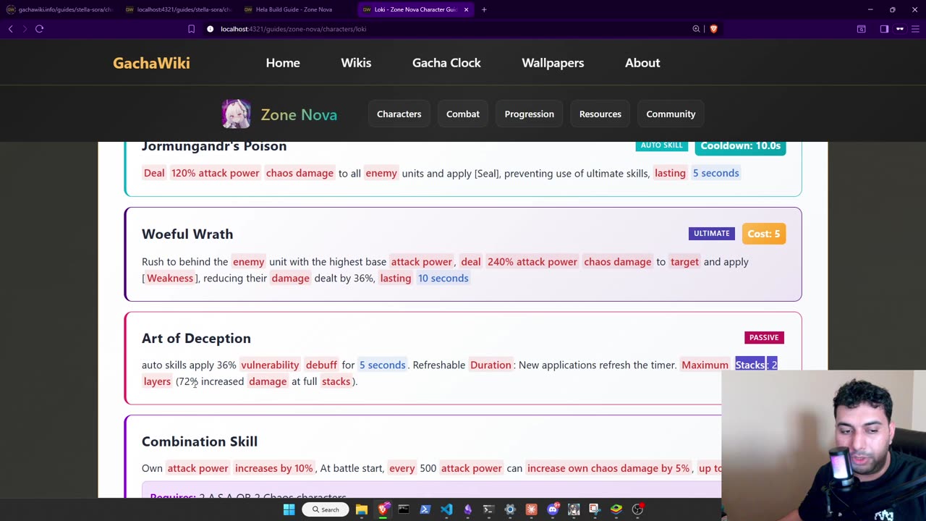Image resolution: width=926 pixels, height=521 pixels.
Task: Click the Zone Nova character avatar logo
Action: 236,114
